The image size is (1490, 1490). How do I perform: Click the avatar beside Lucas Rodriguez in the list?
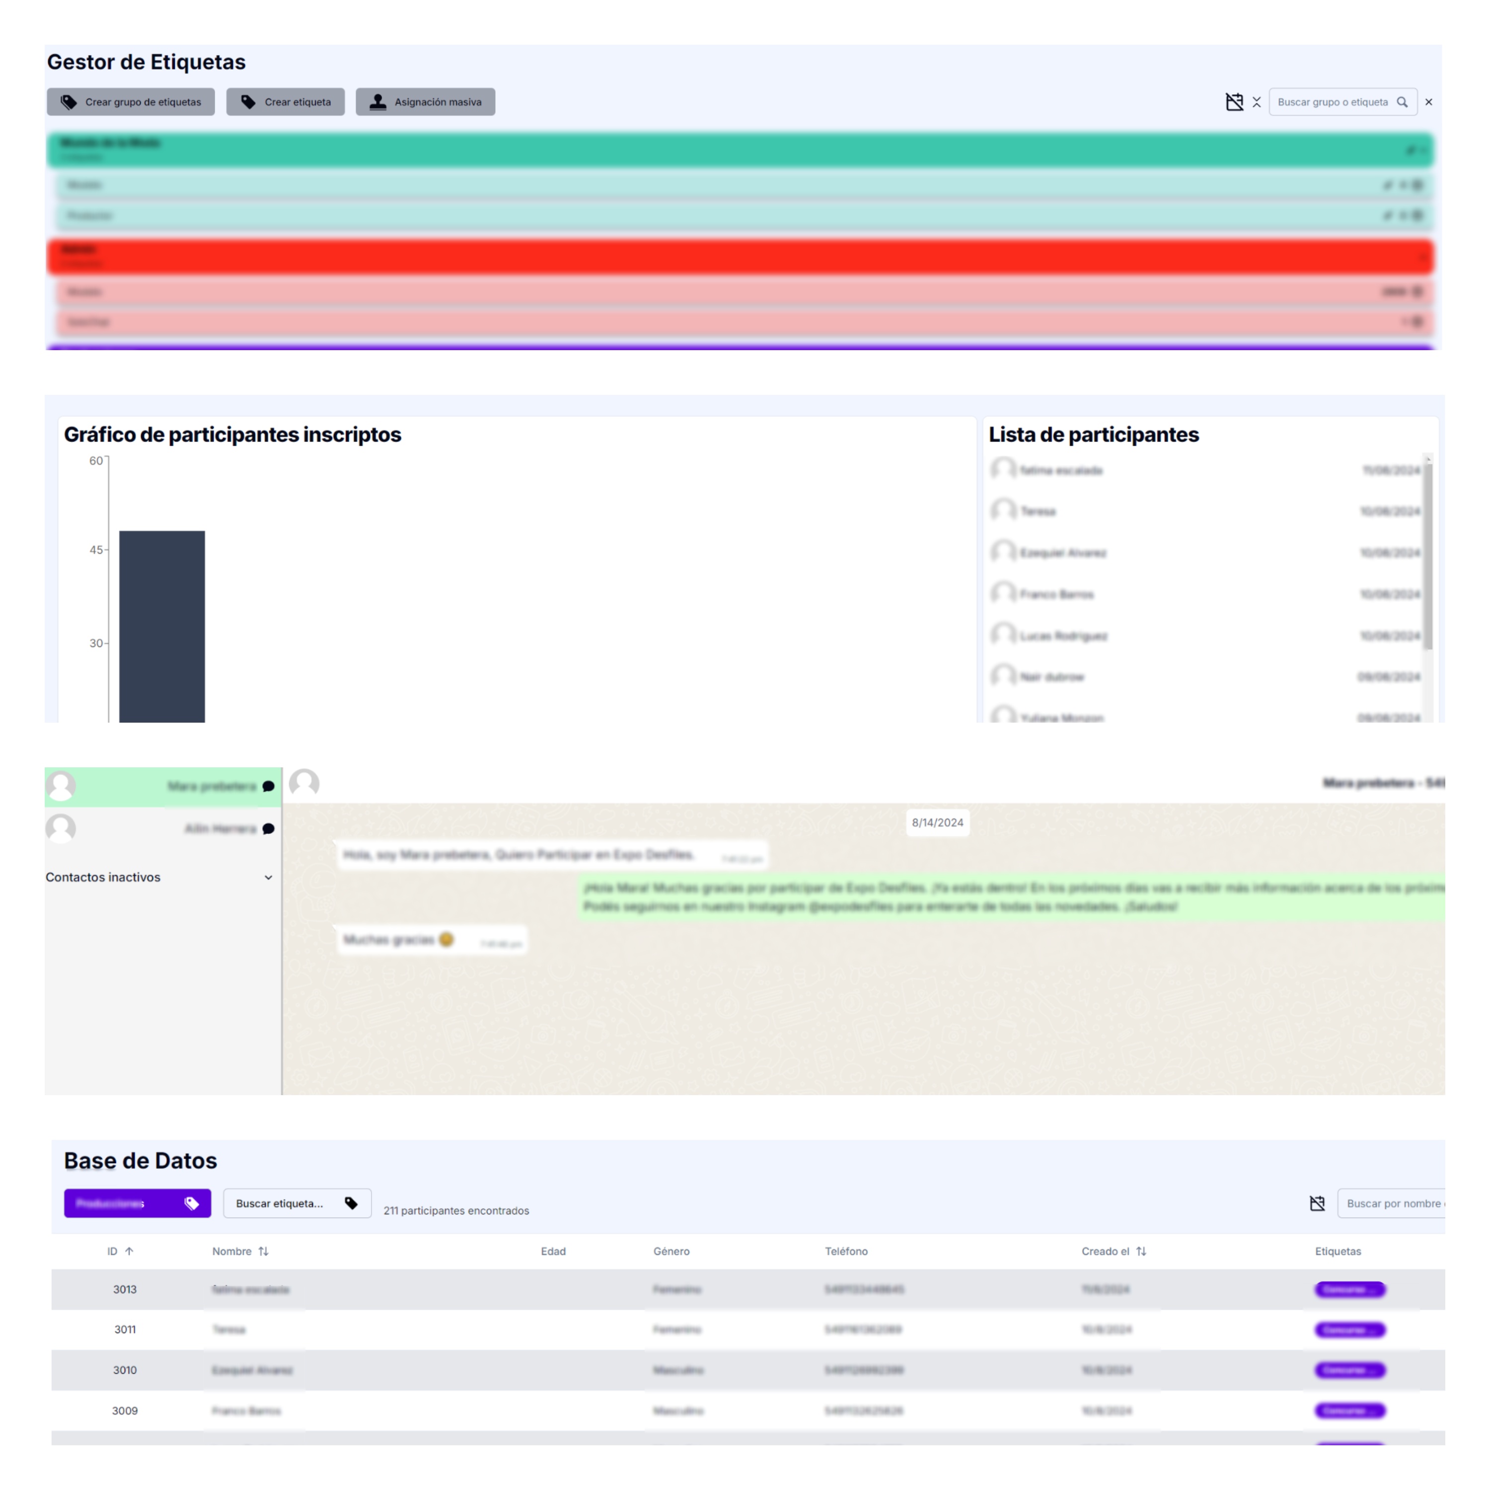[x=1003, y=636]
